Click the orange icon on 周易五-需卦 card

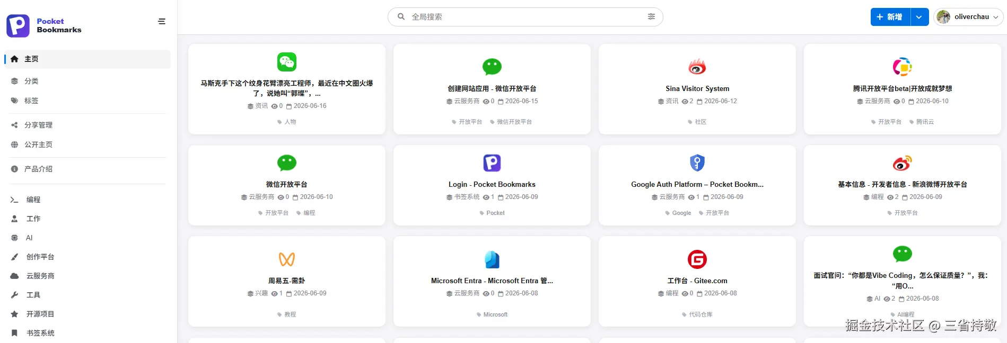287,259
